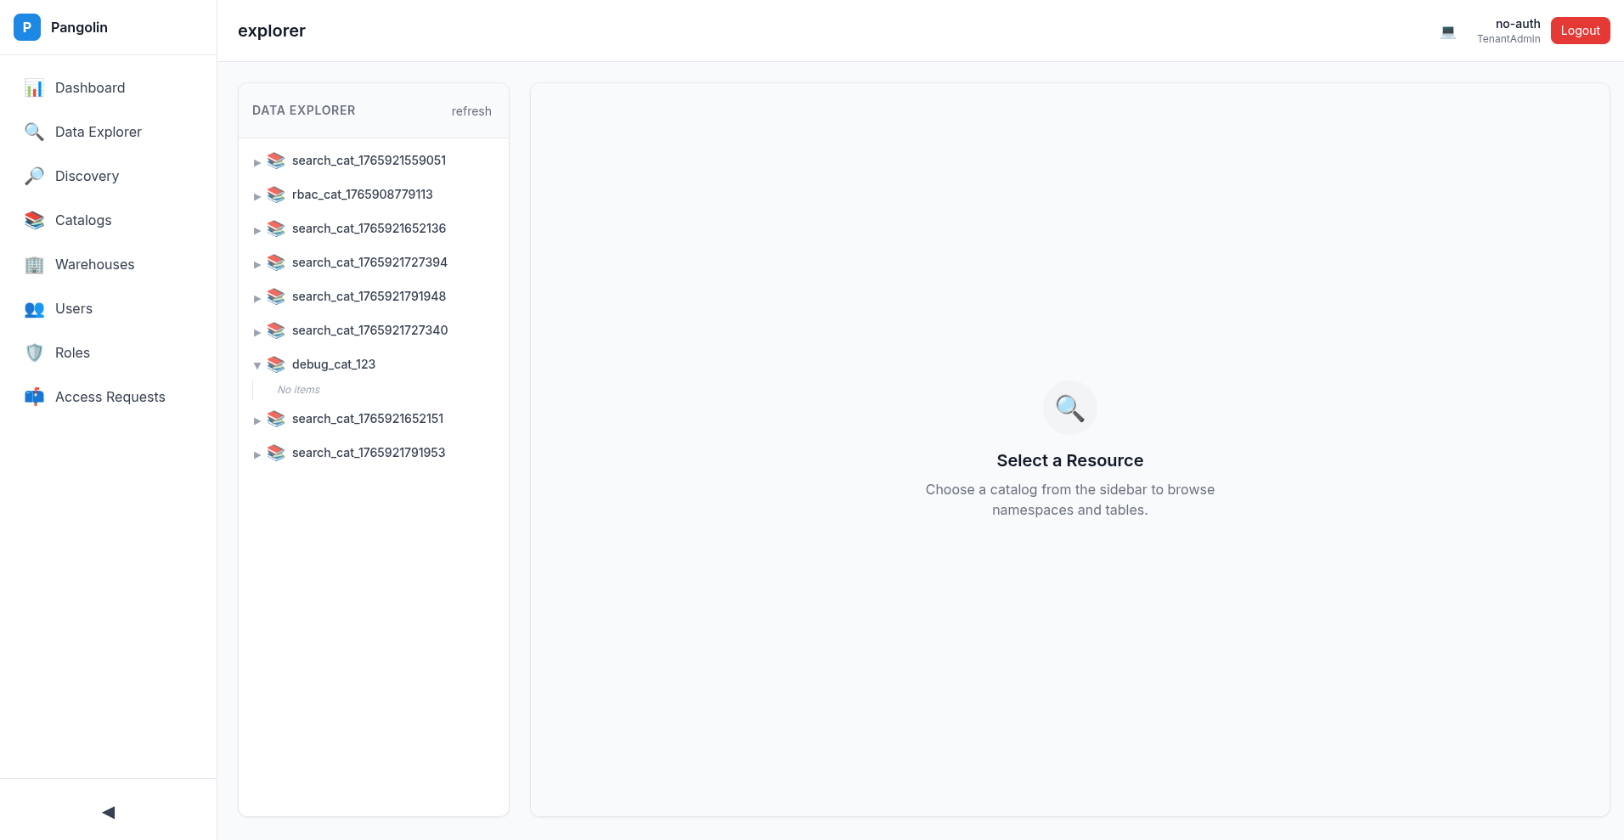Open the Data Explorer menu item
The width and height of the screenshot is (1624, 840).
coord(98,132)
